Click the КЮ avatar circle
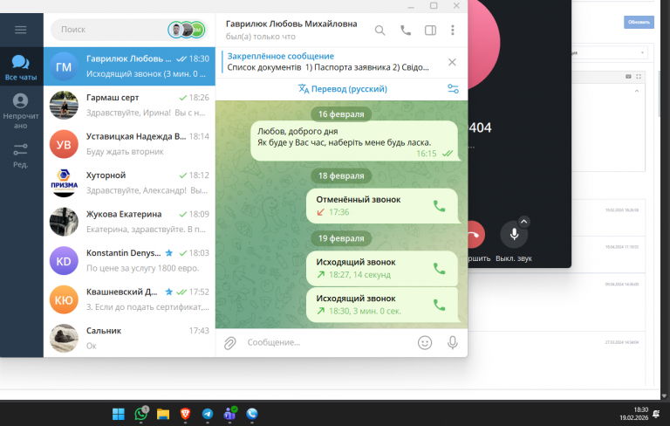670x426 pixels. pyautogui.click(x=64, y=299)
